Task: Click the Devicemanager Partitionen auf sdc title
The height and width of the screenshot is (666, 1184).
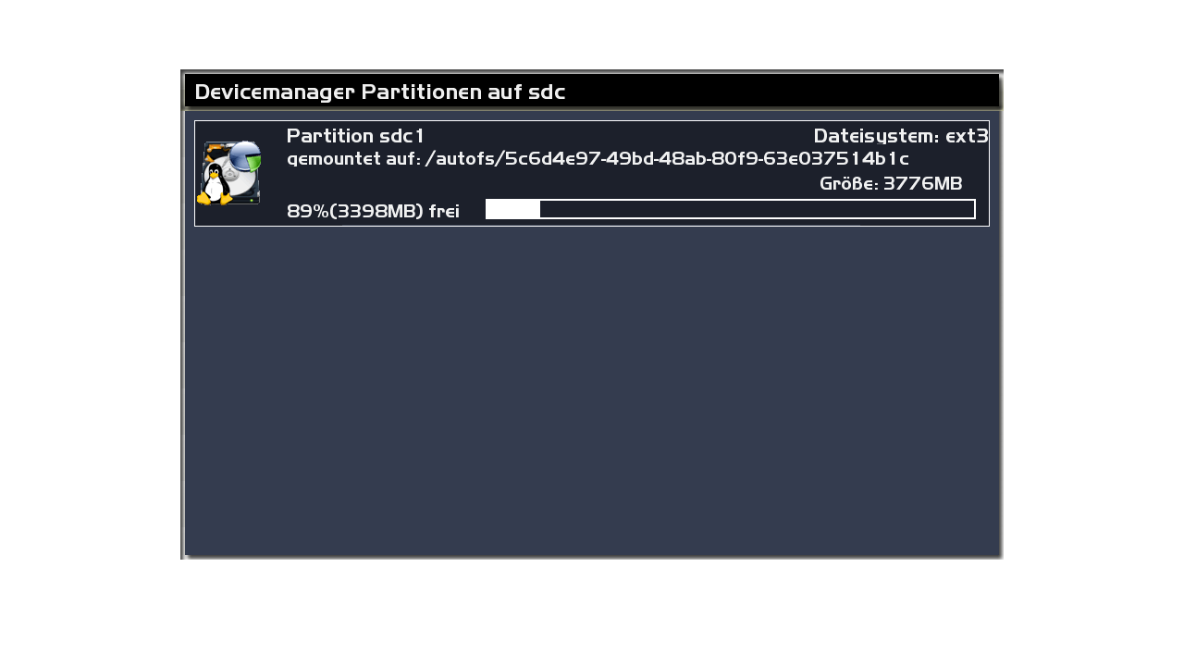Action: tap(380, 92)
